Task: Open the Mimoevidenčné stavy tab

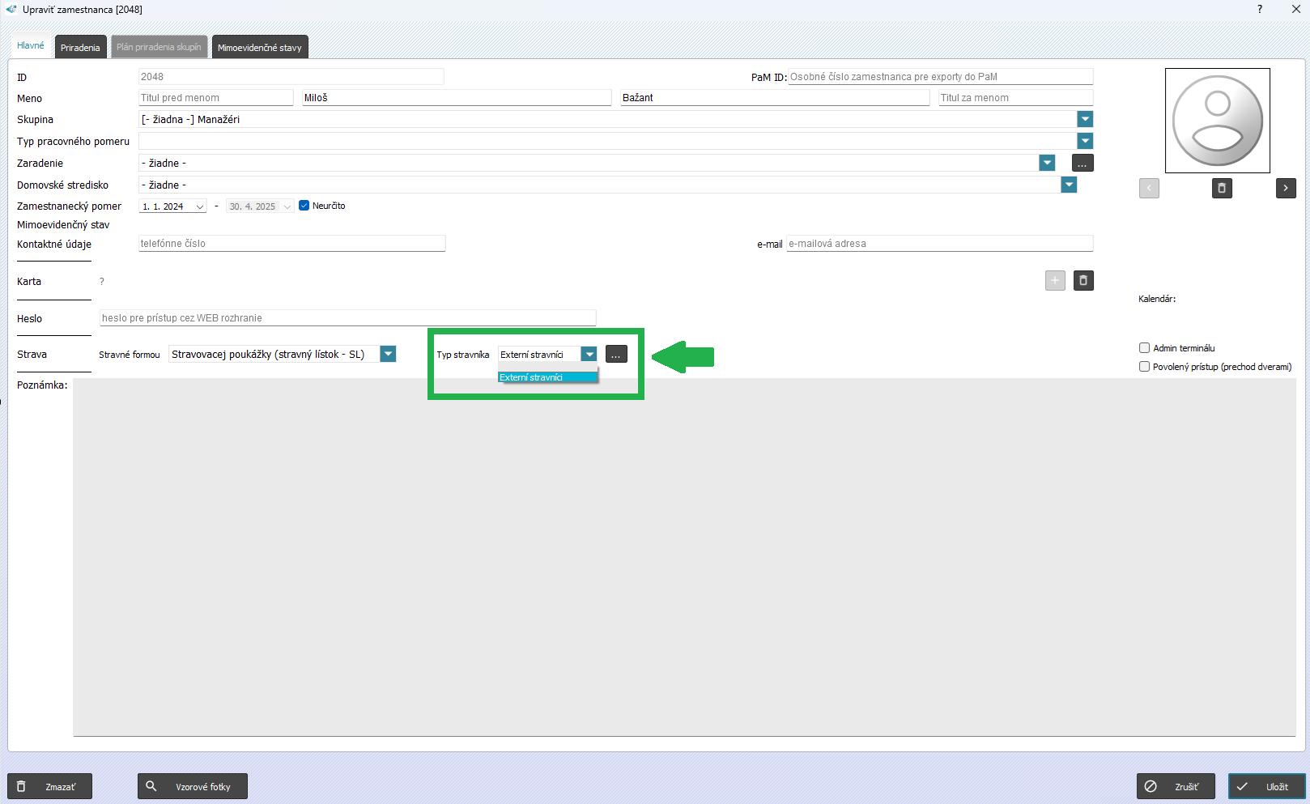Action: (259, 48)
